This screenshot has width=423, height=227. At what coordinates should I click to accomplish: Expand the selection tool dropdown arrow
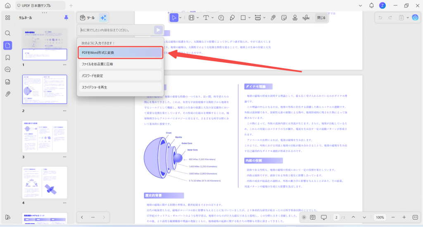181,18
